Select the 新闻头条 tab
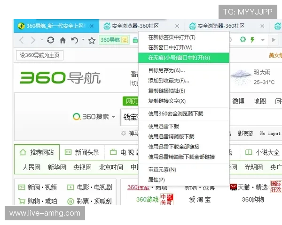Viewport: 282px width, 225px height. (x=82, y=152)
